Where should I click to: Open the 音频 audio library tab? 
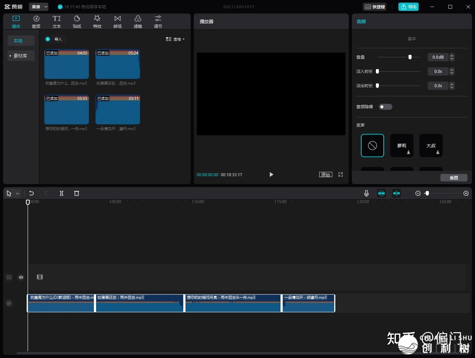tap(36, 22)
